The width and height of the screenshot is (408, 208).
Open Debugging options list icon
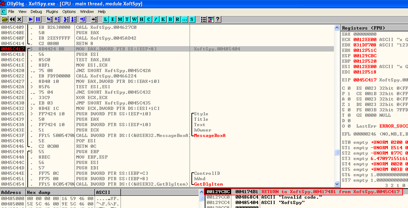point(204,19)
